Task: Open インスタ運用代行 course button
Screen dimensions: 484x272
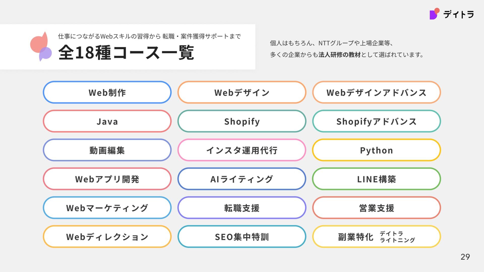Action: tap(242, 150)
